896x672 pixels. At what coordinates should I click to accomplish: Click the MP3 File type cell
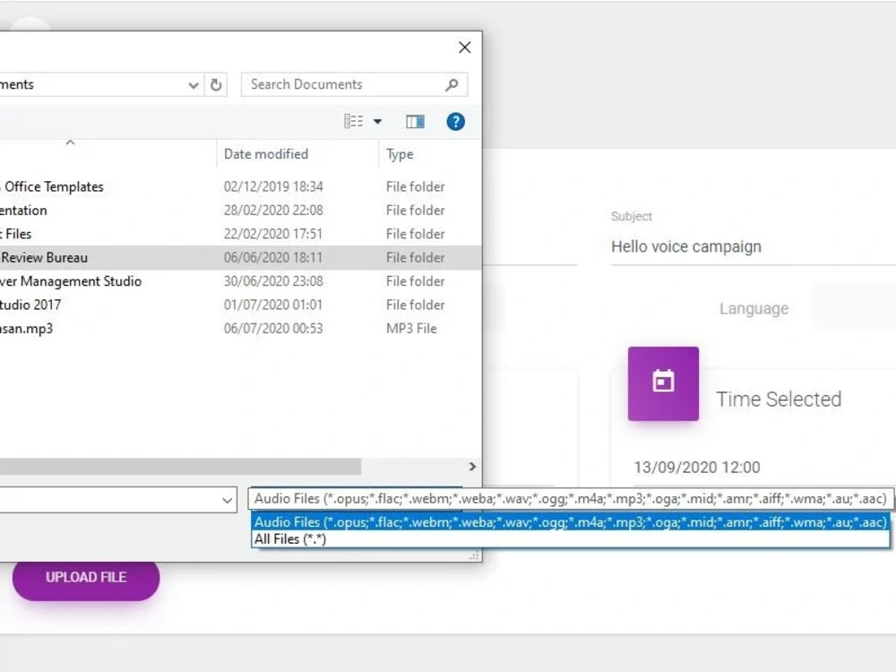pos(411,329)
